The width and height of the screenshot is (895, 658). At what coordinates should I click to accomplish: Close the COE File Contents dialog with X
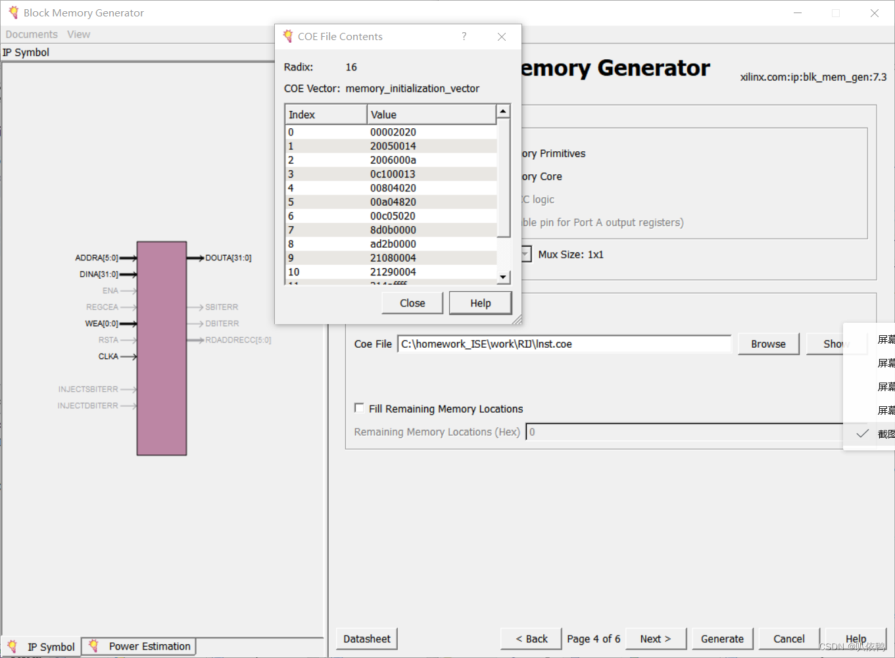502,37
